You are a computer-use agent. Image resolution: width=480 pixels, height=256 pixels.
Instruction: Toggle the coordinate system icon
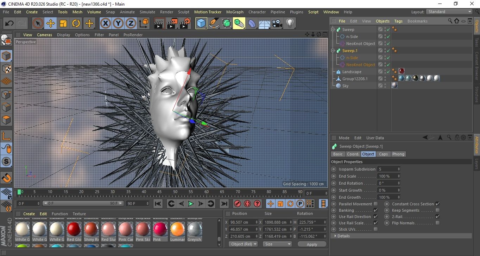click(x=144, y=24)
